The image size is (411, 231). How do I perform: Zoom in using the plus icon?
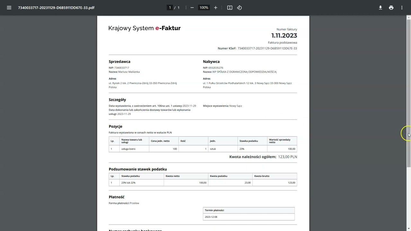(215, 8)
